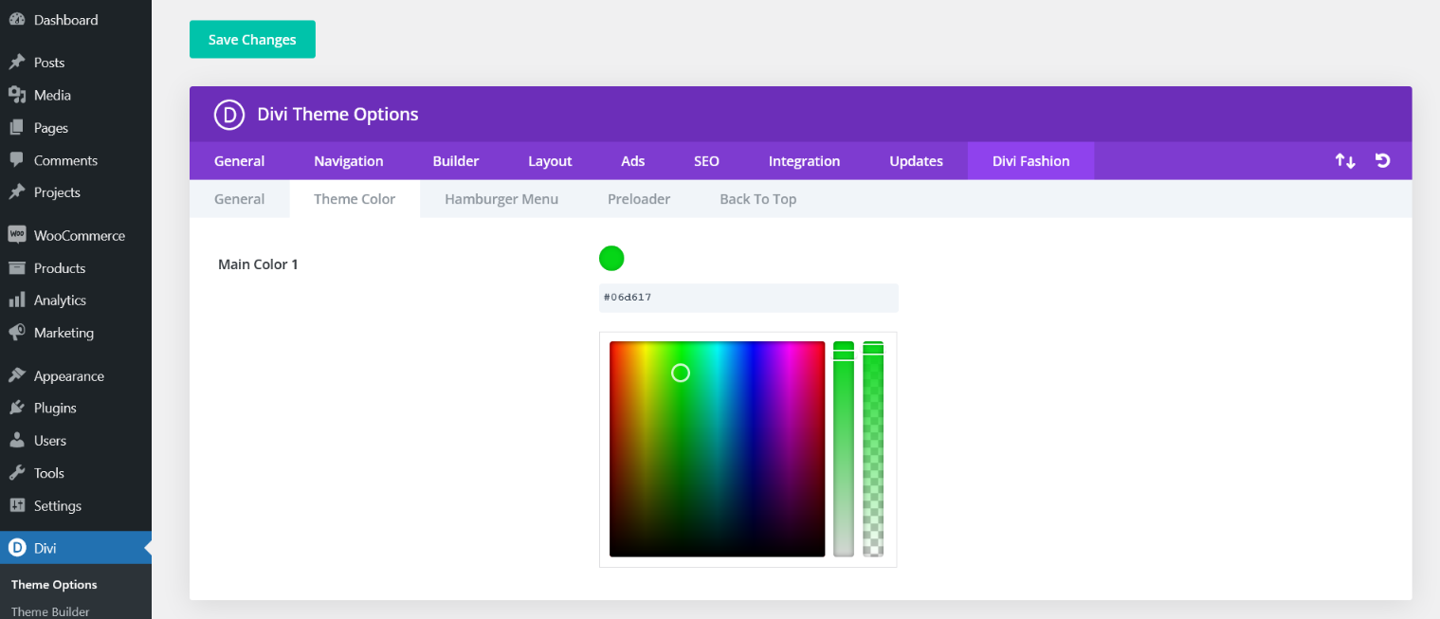Switch to the Layout tab
Image resolution: width=1440 pixels, height=619 pixels.
click(550, 161)
